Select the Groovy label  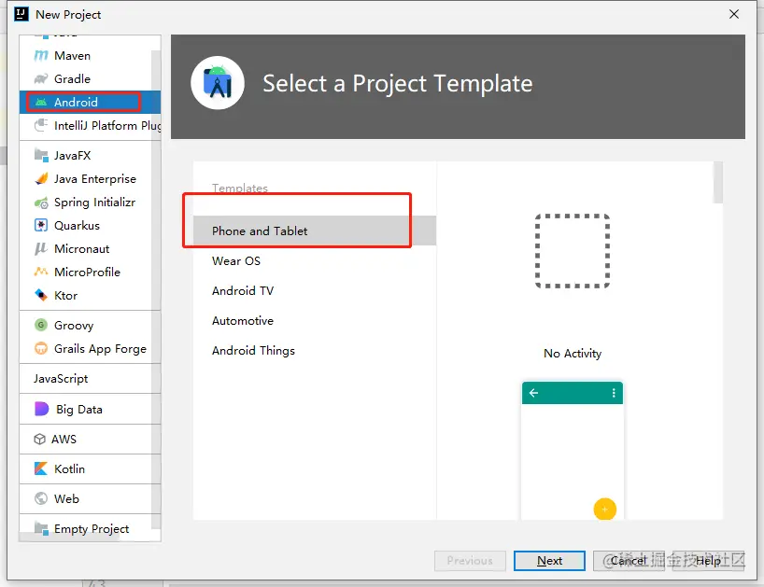tap(74, 325)
